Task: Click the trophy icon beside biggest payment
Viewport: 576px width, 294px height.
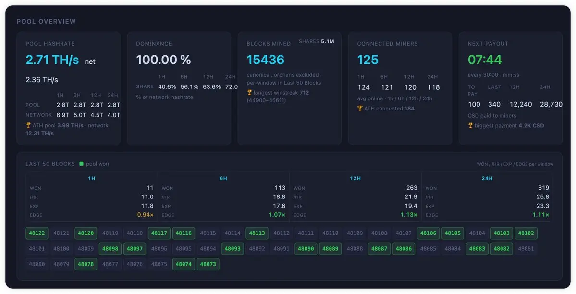Action: [x=470, y=126]
